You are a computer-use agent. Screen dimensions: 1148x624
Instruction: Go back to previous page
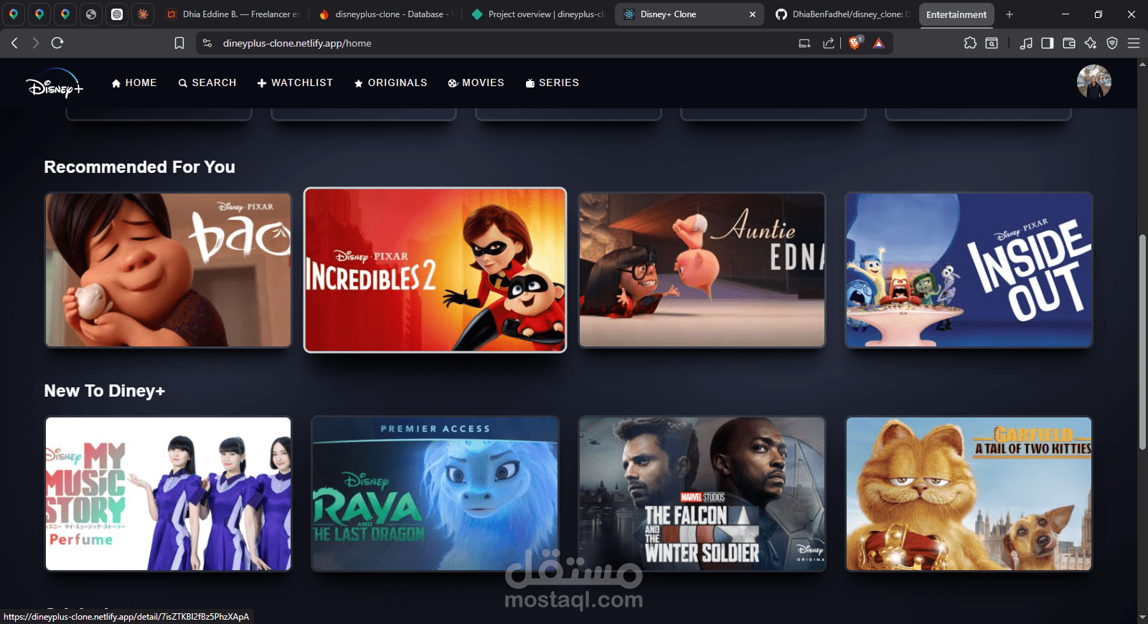14,43
